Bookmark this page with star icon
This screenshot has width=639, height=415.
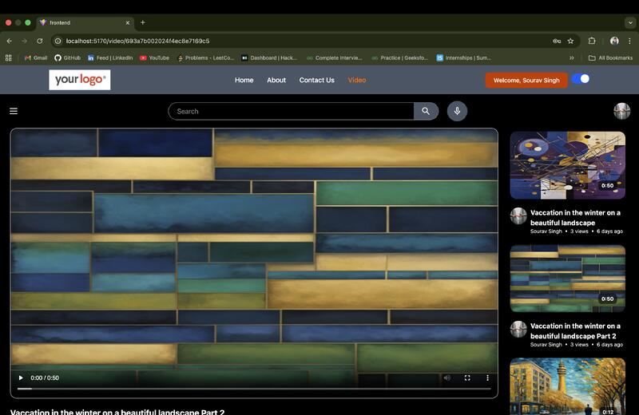click(570, 41)
